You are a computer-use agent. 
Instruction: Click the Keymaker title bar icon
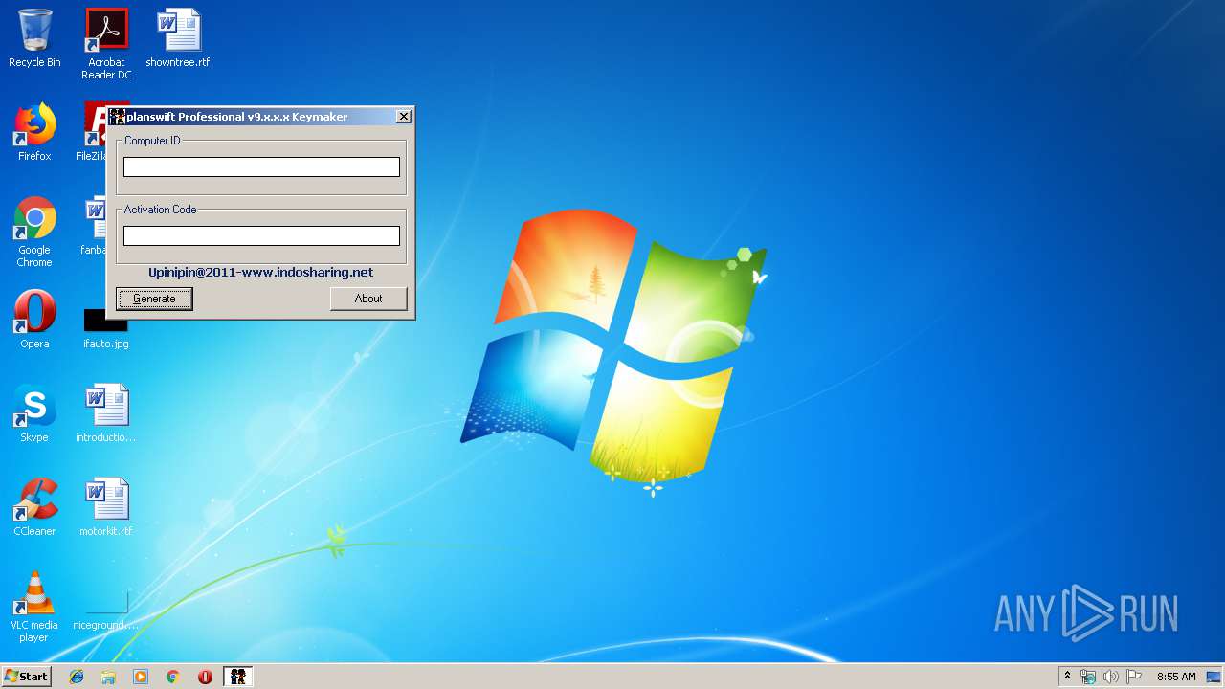(118, 117)
